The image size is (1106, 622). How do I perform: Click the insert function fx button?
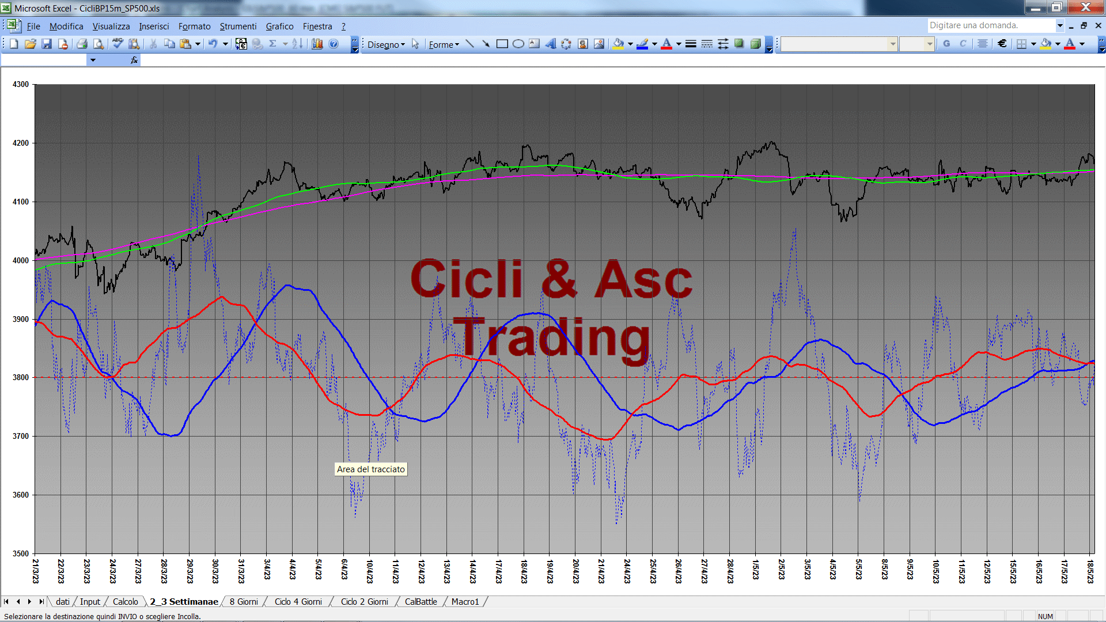pos(134,60)
